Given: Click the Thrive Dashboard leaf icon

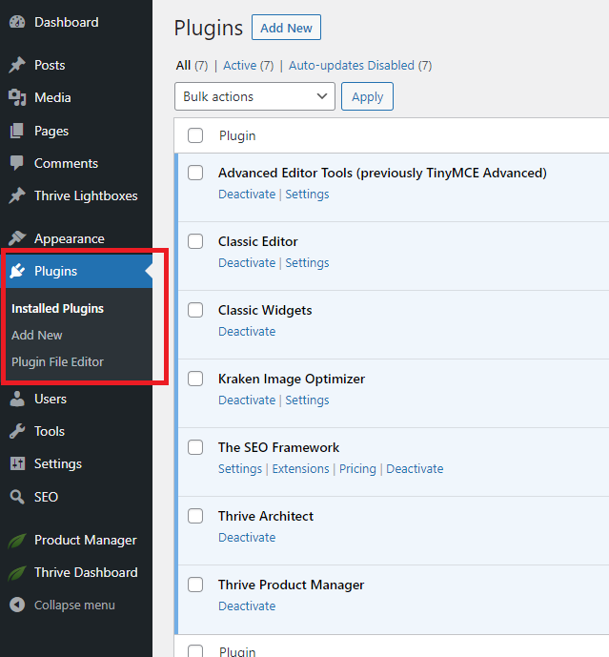Looking at the screenshot, I should 17,573.
